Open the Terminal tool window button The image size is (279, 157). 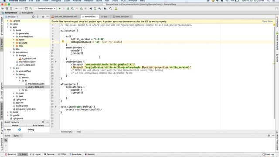click(49, 154)
